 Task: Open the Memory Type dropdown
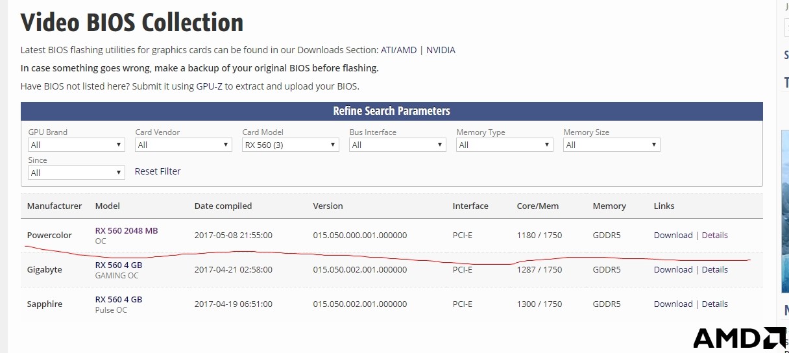[x=505, y=145]
